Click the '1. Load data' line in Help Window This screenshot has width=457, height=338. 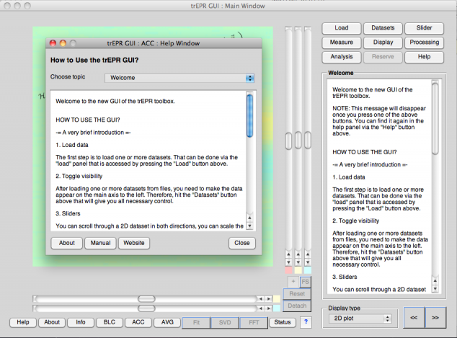point(72,145)
